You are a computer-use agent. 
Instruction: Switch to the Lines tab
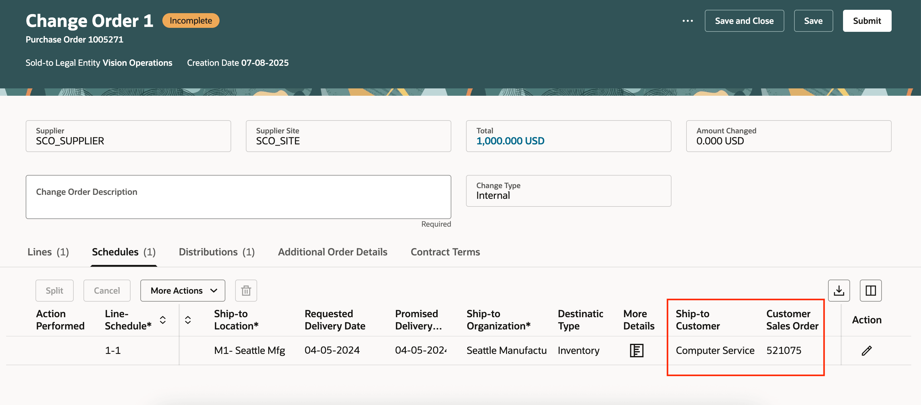tap(48, 252)
